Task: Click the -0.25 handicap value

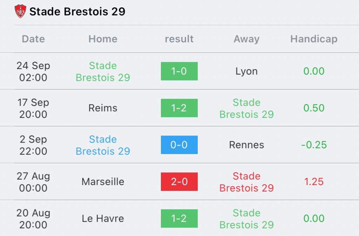Action: 314,145
